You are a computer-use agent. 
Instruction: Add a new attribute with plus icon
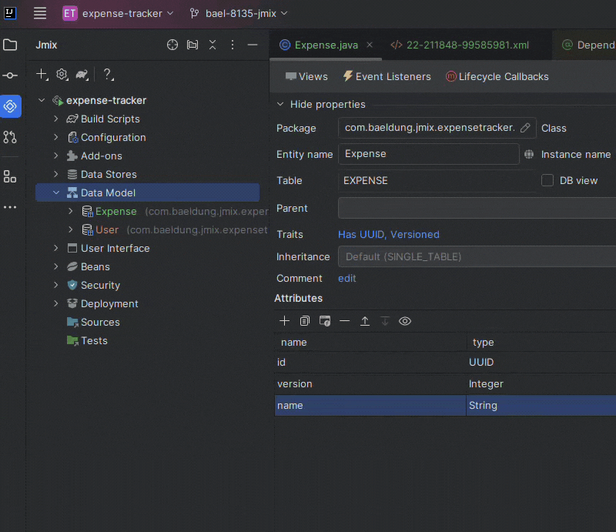285,321
